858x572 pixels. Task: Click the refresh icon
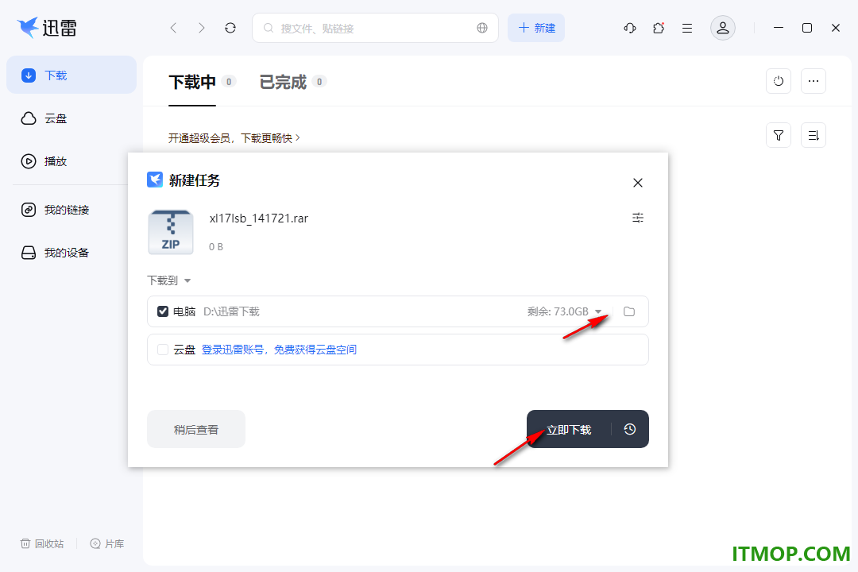230,28
